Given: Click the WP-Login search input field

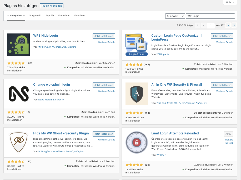Looking at the screenshot, I should point(210,16).
